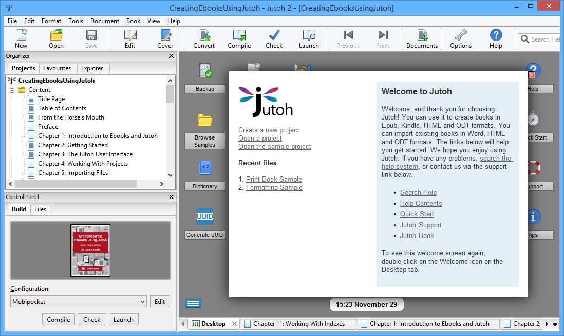Click the Dictionary desktop icon

pyautogui.click(x=205, y=167)
